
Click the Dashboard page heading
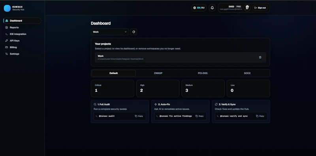coord(101,23)
